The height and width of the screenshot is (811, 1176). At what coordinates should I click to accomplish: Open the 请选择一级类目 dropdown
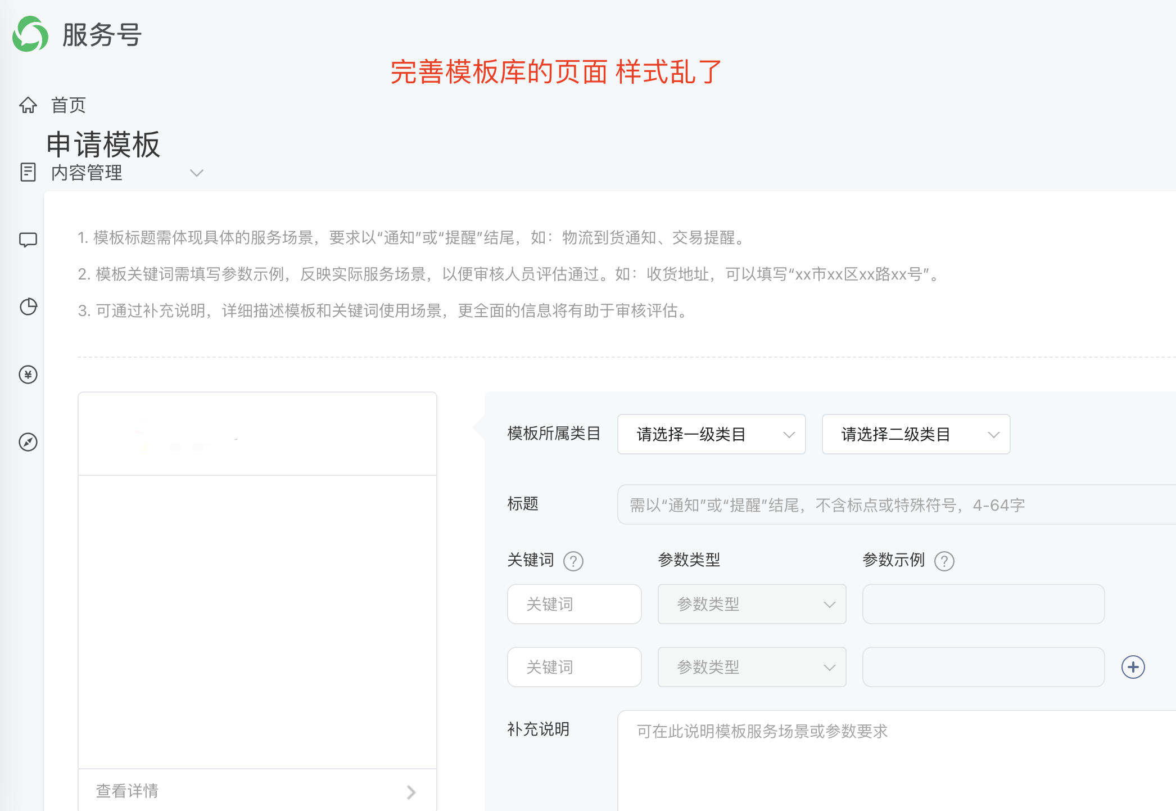tap(711, 434)
